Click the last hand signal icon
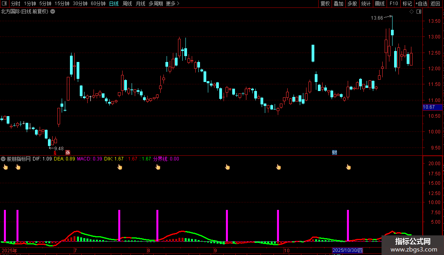 [x=349, y=167]
